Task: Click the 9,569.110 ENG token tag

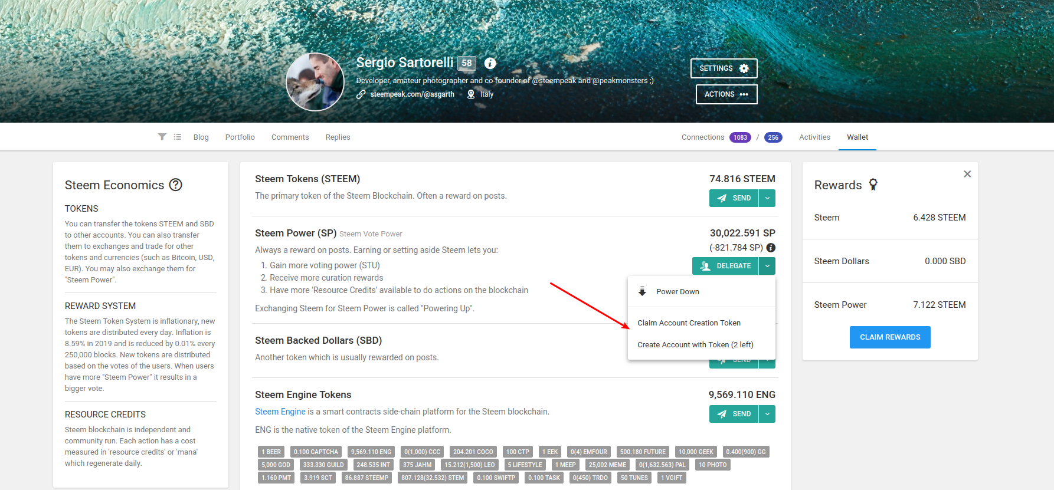Action: (x=371, y=452)
